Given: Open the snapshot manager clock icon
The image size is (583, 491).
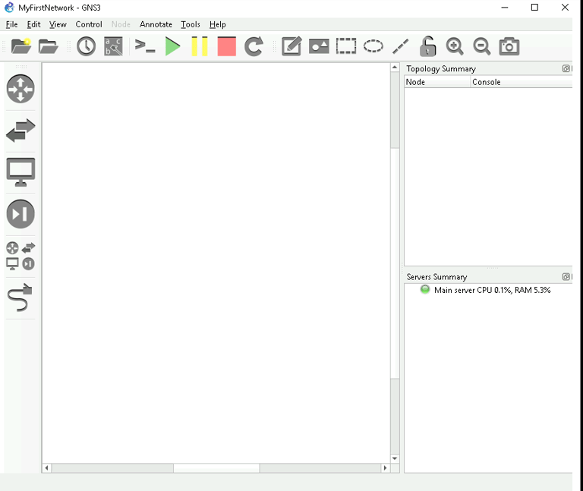Looking at the screenshot, I should [87, 46].
